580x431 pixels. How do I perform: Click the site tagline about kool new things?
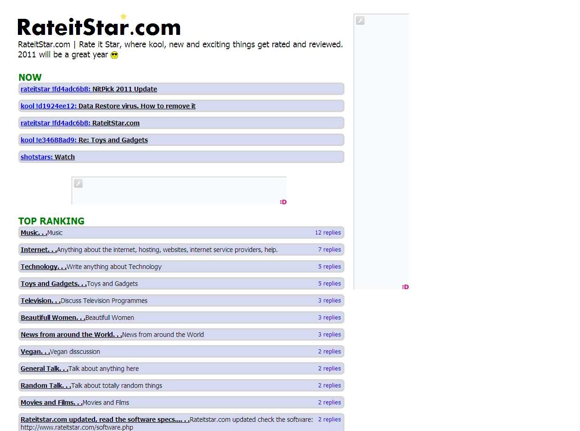(180, 50)
